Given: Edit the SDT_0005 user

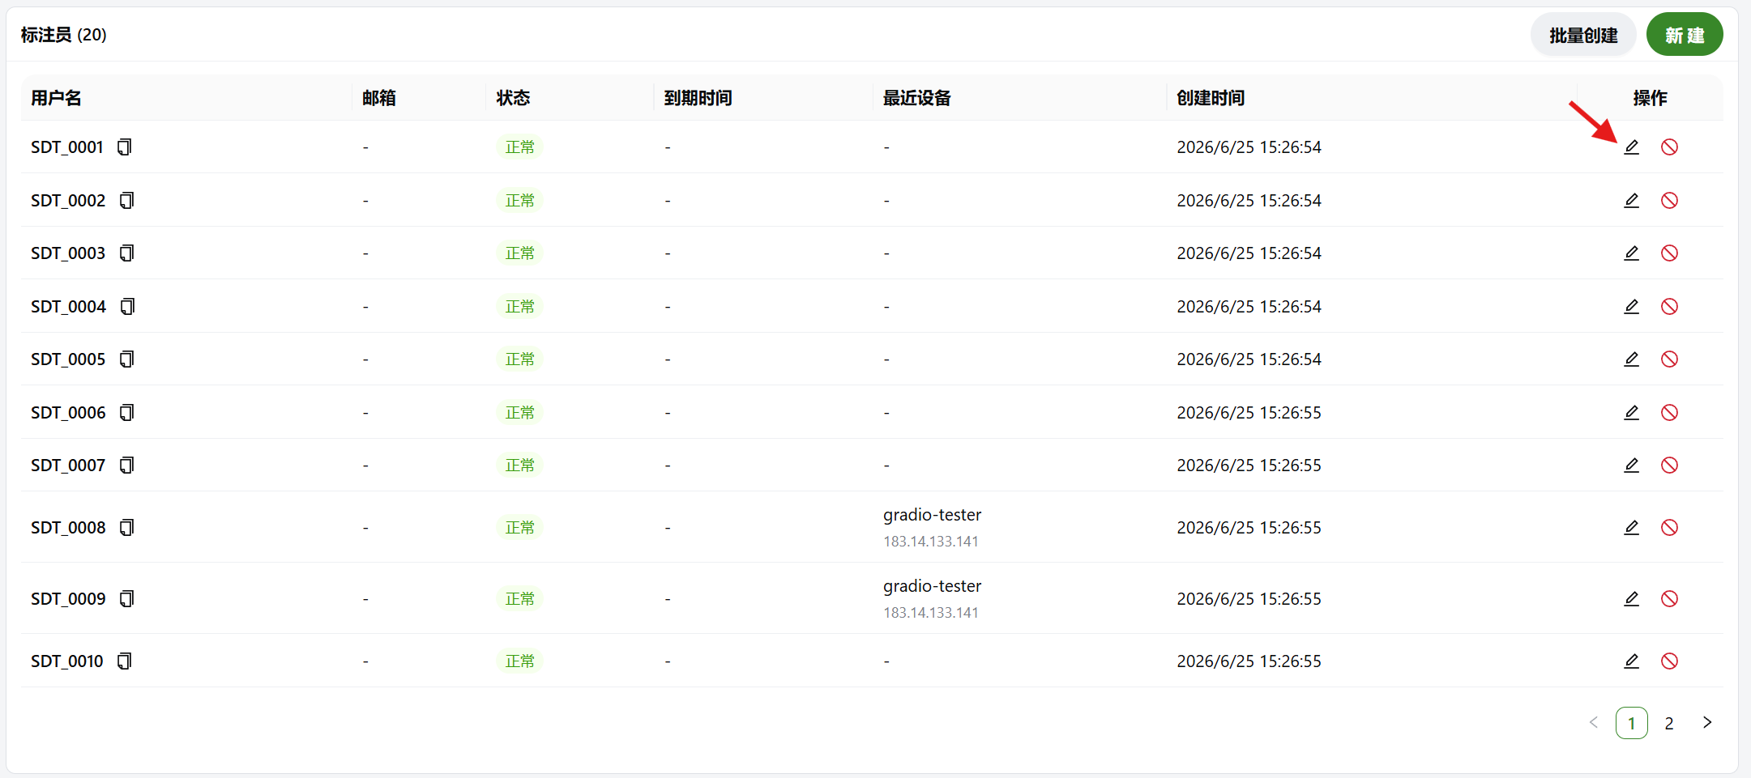Looking at the screenshot, I should (x=1631, y=359).
